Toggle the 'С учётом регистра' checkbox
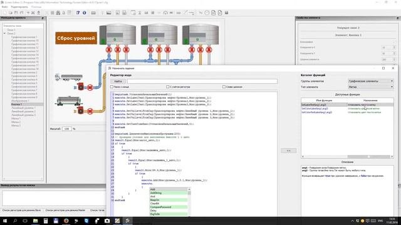This screenshot has height=225, width=401. click(x=168, y=87)
